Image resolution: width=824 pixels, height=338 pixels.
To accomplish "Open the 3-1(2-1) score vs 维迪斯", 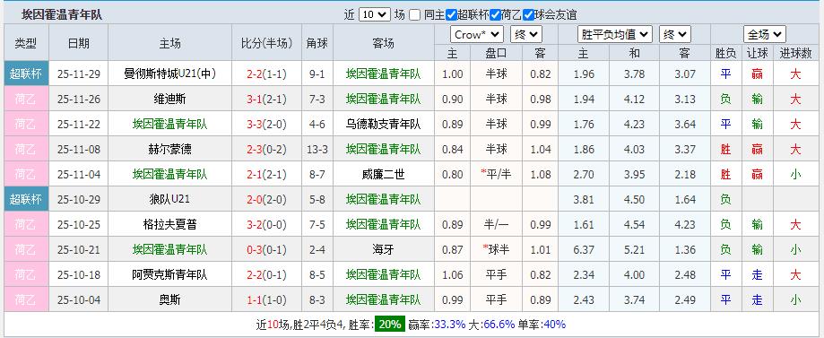I will coord(266,99).
